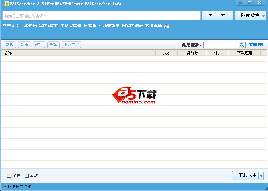Screen dimensions: 268x191
Task: Check the 全选 checkbox
Action: [9, 175]
